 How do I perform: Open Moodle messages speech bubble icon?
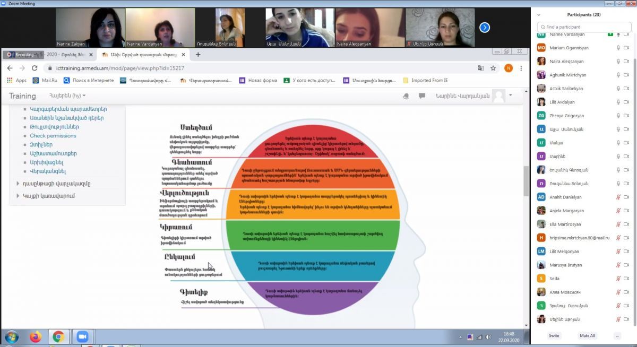point(422,96)
